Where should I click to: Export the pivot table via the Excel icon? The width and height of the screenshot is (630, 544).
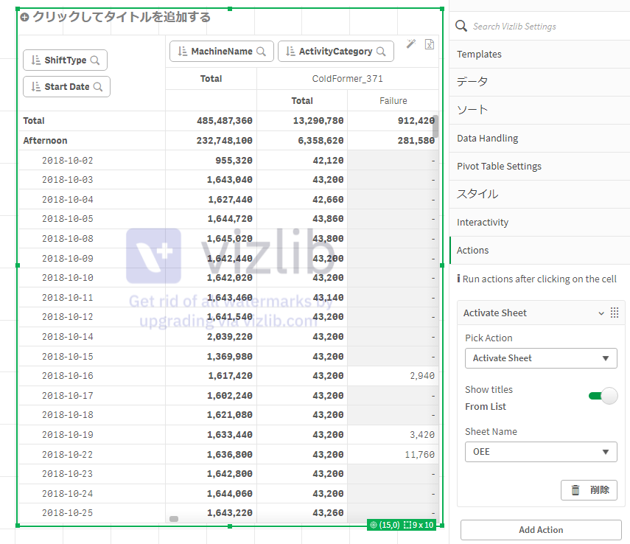point(430,44)
